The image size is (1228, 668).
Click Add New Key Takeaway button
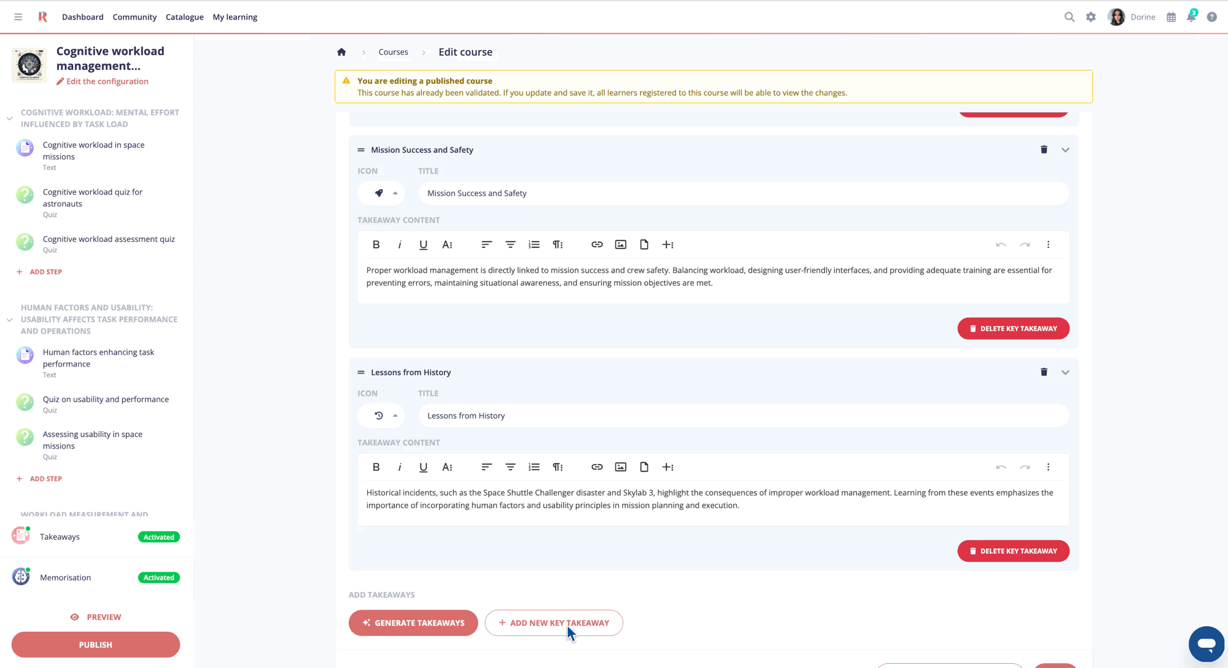click(554, 623)
